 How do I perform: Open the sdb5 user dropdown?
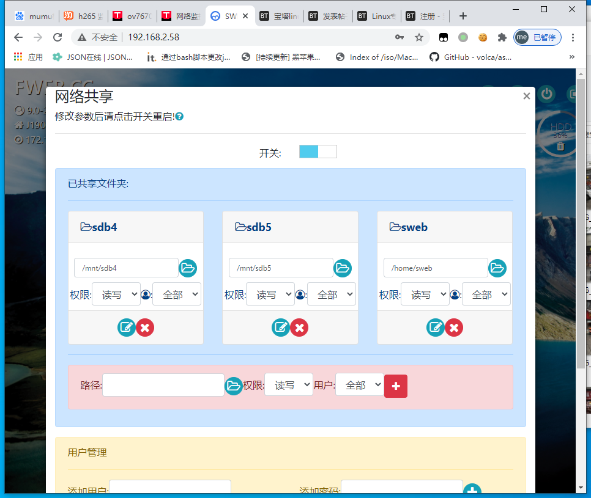tap(331, 295)
